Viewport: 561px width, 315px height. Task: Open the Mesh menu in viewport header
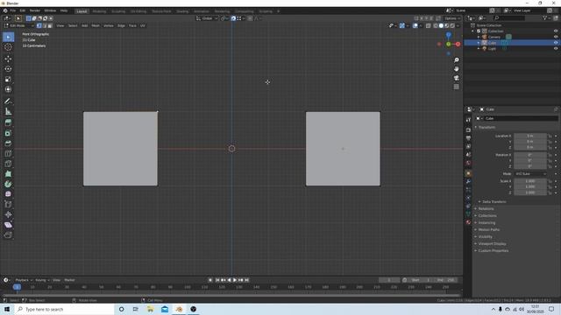pos(96,25)
